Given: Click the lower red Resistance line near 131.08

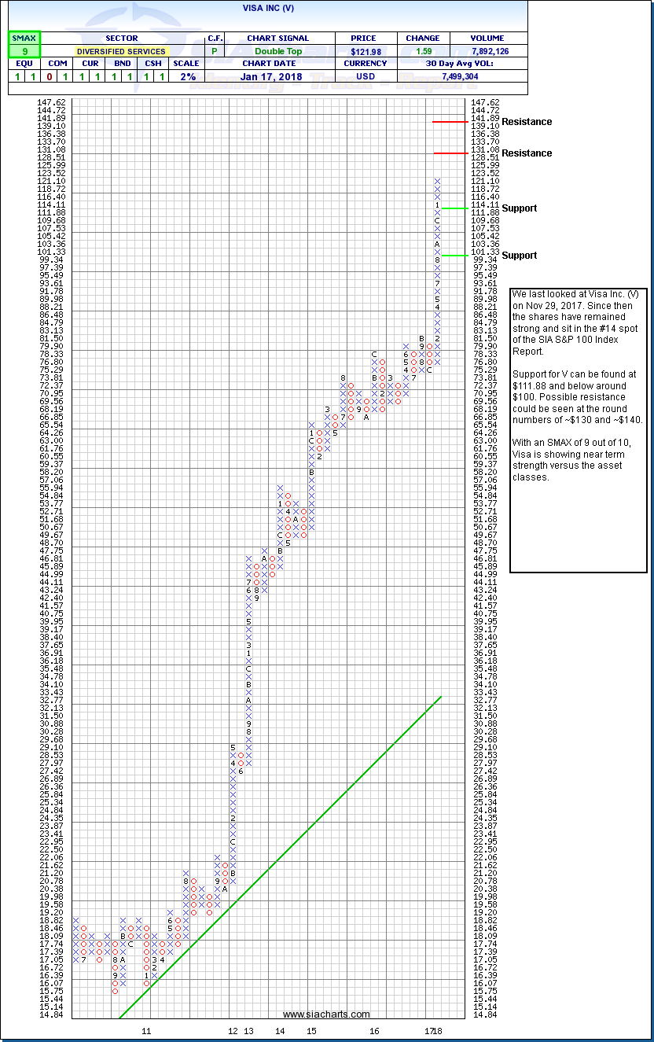Looking at the screenshot, I should pyautogui.click(x=450, y=153).
